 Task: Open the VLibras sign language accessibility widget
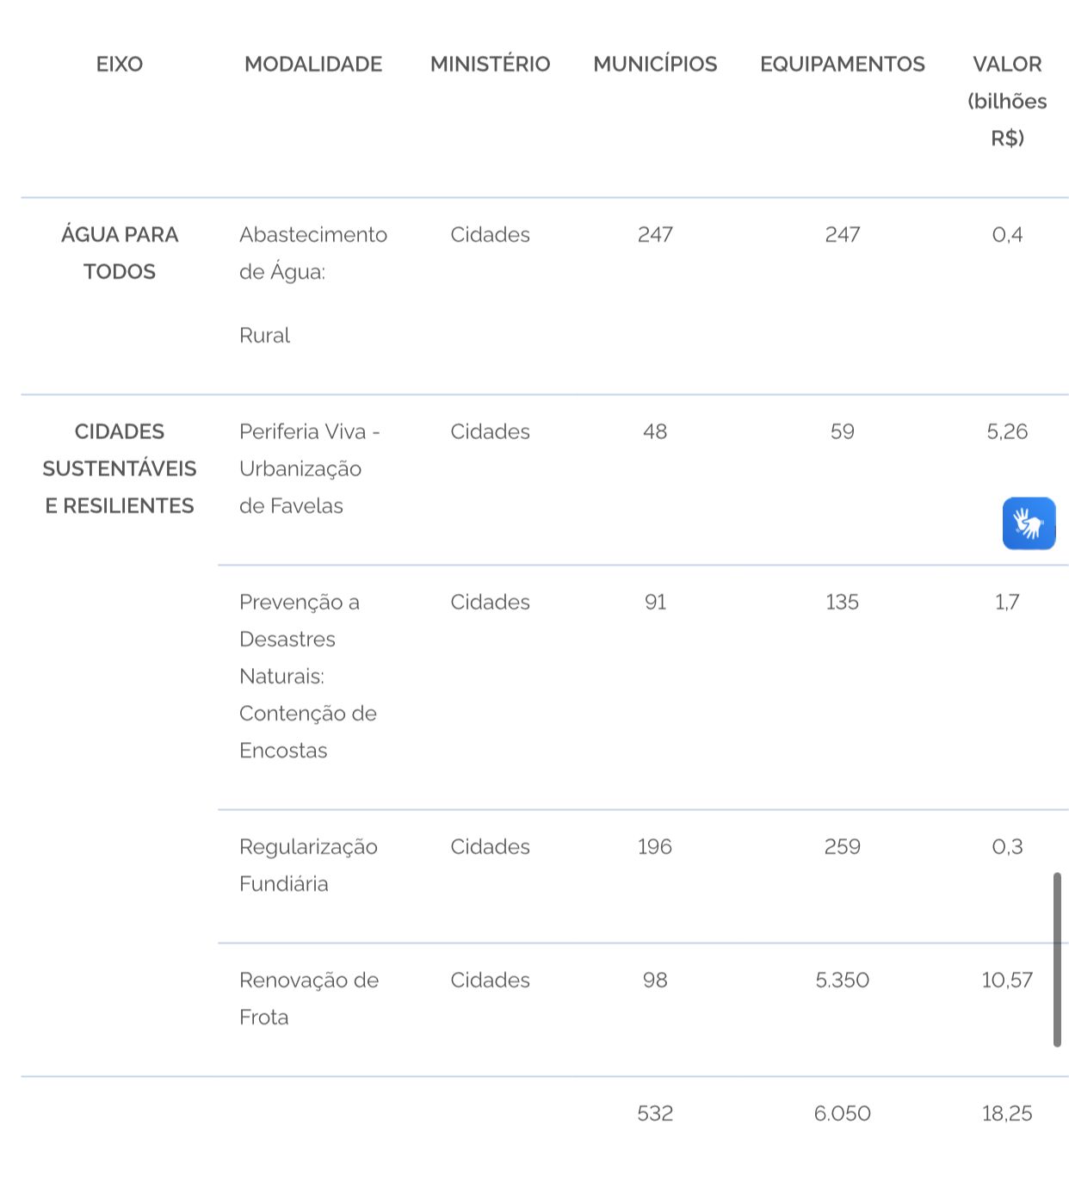point(1029,523)
